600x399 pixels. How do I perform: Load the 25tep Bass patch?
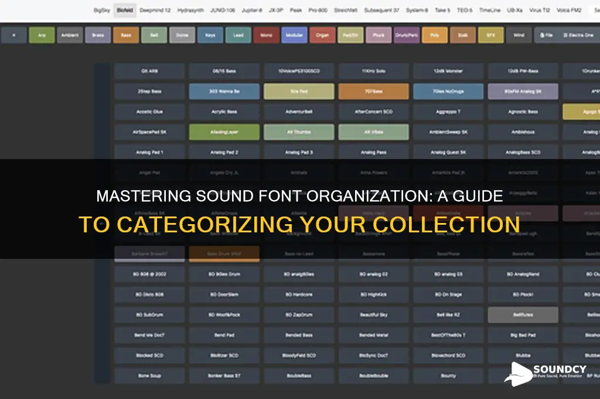tap(149, 92)
